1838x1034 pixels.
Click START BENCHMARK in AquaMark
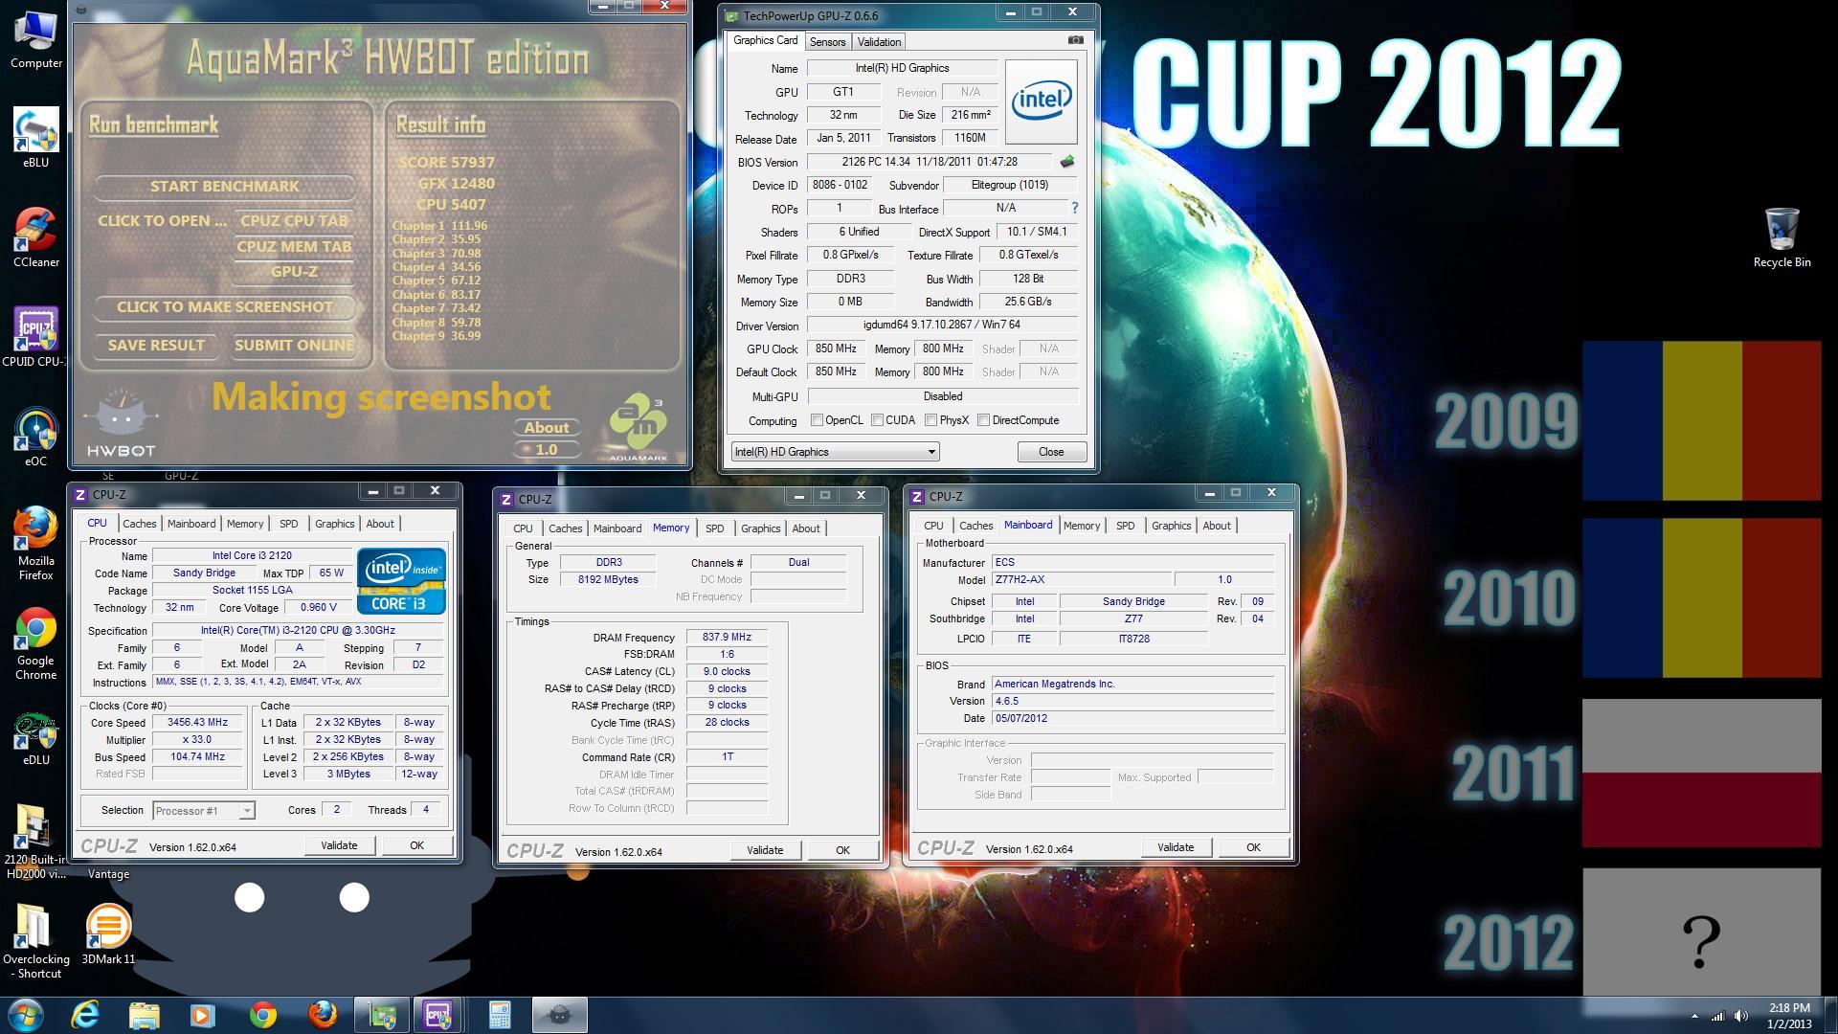tap(224, 187)
